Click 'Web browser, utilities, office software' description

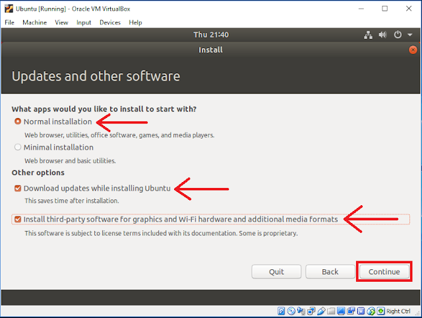click(119, 135)
